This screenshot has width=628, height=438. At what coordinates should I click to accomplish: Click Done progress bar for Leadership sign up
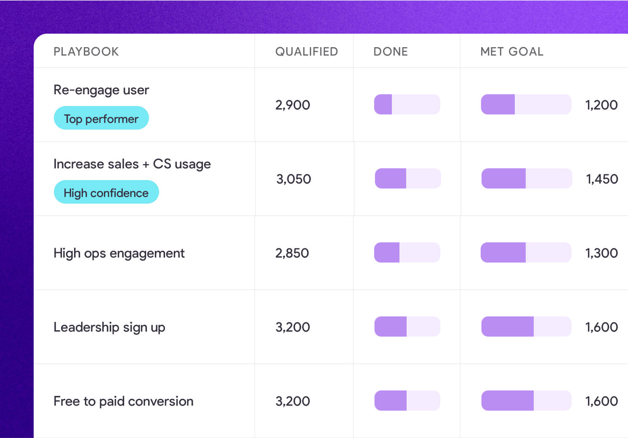point(407,327)
